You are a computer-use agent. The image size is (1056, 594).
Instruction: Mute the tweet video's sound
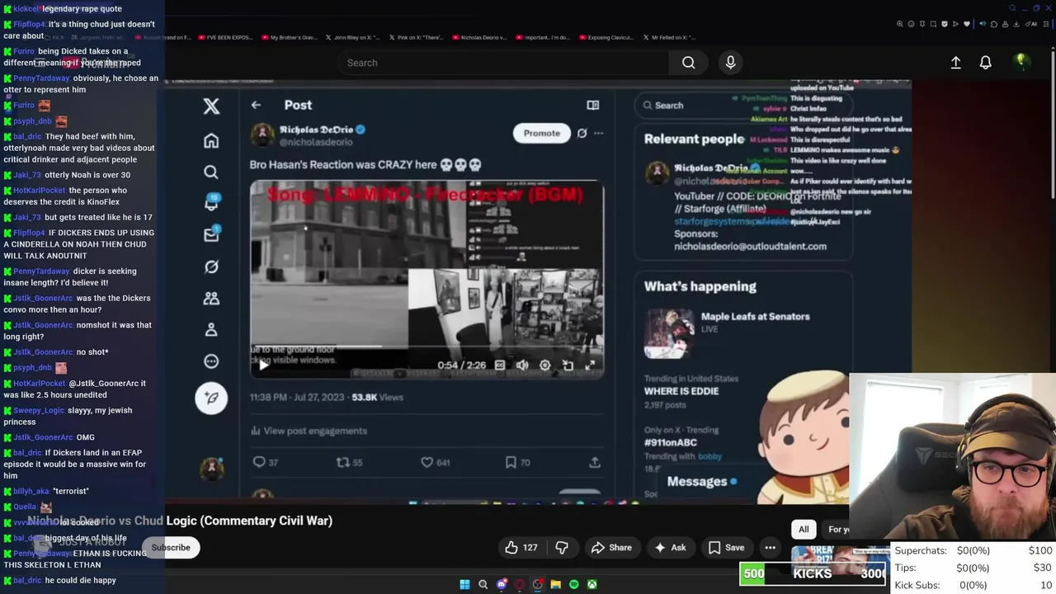(x=522, y=365)
